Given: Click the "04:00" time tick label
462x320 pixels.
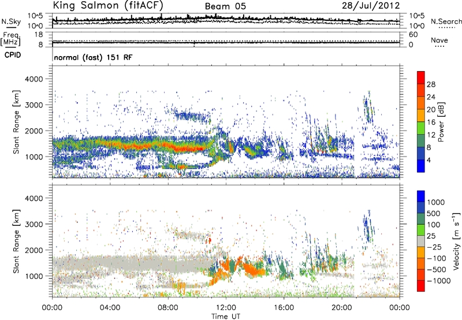Looking at the screenshot, I should click(x=110, y=308).
